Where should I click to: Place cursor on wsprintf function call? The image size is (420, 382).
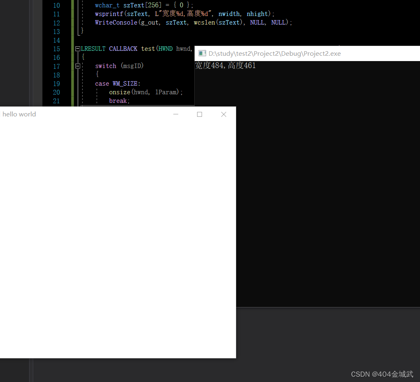point(109,14)
